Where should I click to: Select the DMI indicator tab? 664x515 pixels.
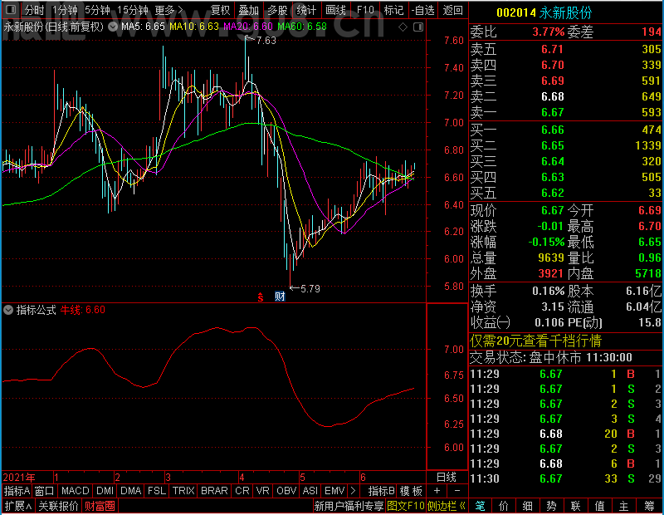click(105, 491)
